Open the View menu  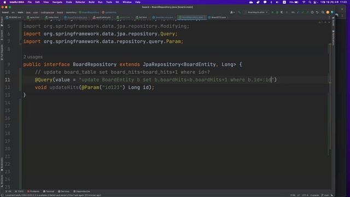[x=46, y=2]
